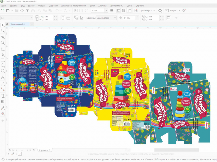Select portrait page orientation

pyautogui.click(x=63, y=18)
